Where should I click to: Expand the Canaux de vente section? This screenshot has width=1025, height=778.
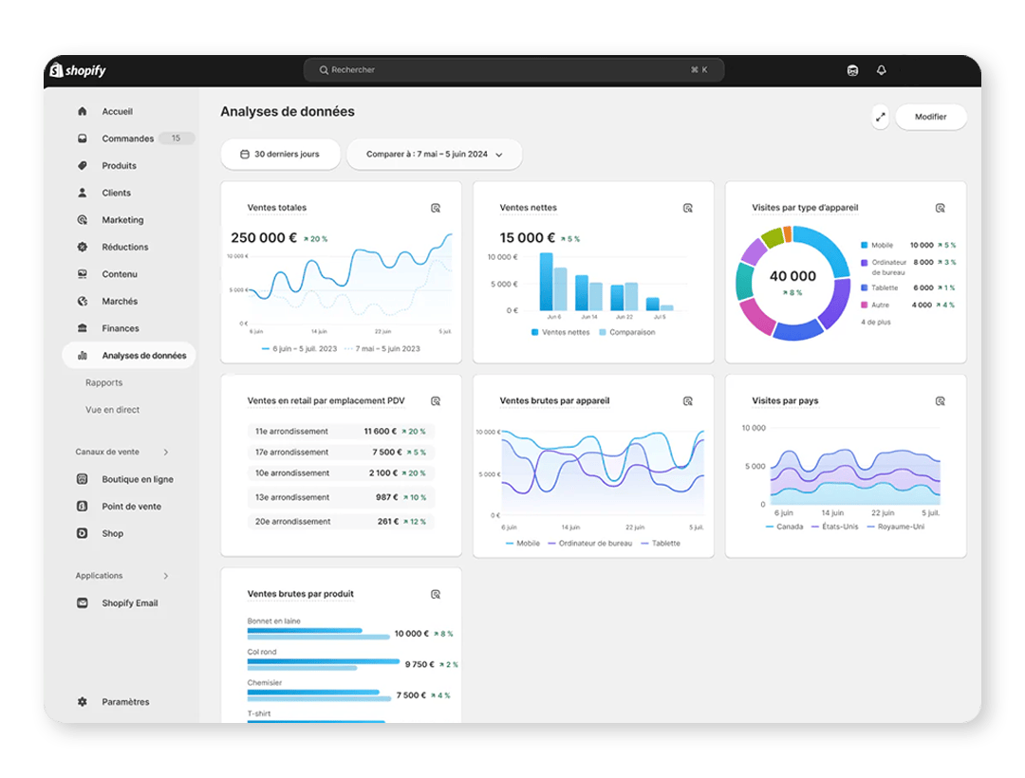pyautogui.click(x=166, y=453)
